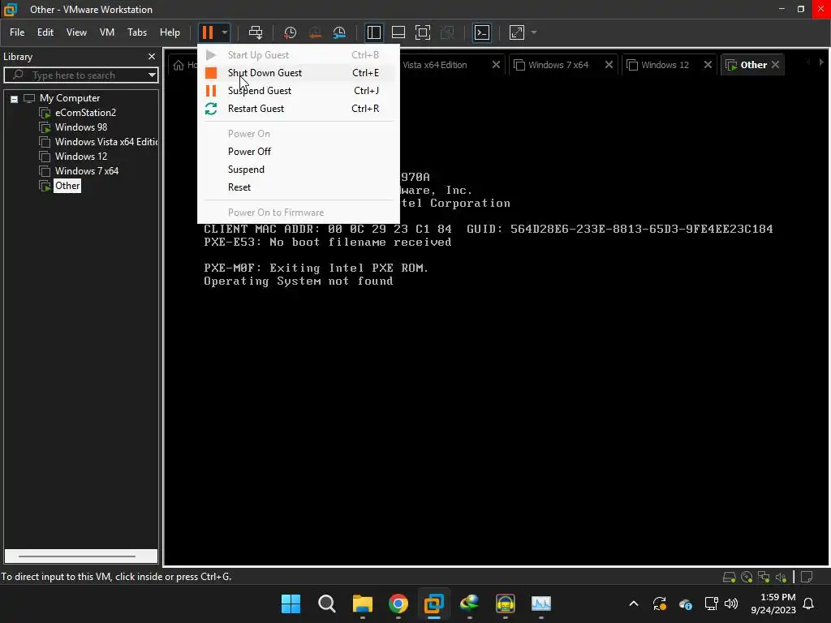831x623 pixels.
Task: Select Suspend Guest menu entry
Action: 299,91
